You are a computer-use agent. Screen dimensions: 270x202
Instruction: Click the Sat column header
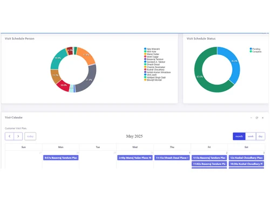click(x=246, y=147)
